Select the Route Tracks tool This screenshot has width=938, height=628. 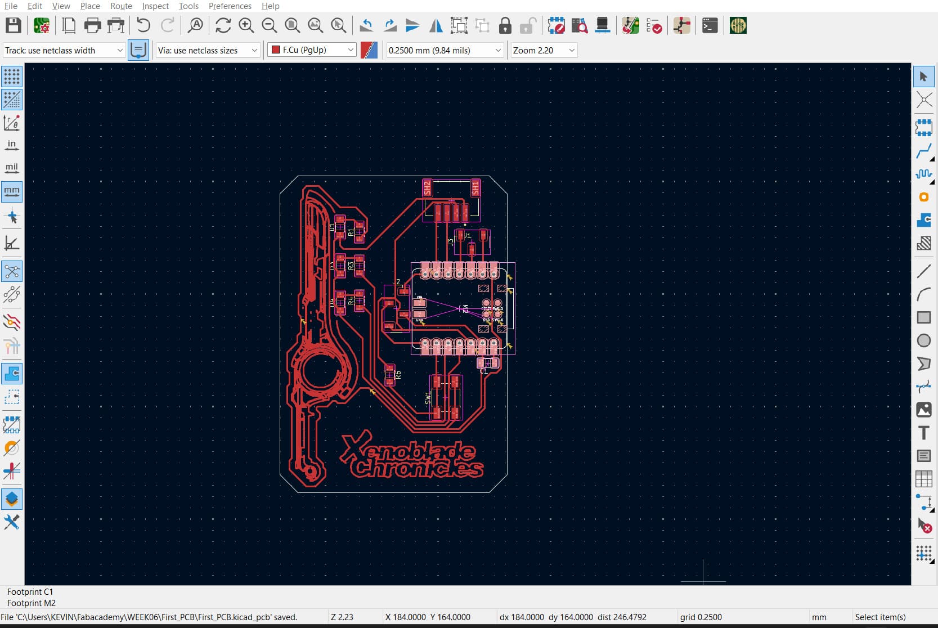coord(923,151)
